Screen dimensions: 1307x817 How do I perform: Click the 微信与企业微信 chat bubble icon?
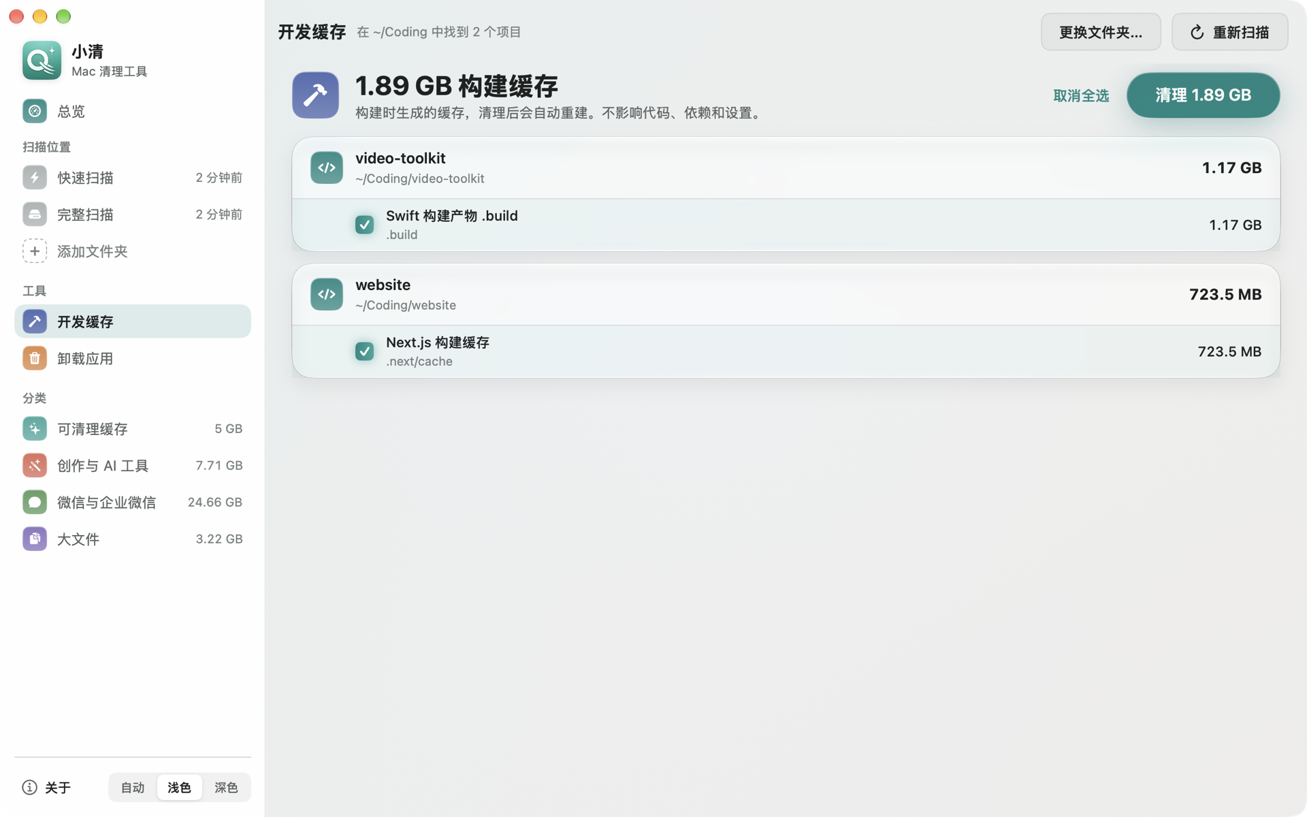(x=35, y=502)
